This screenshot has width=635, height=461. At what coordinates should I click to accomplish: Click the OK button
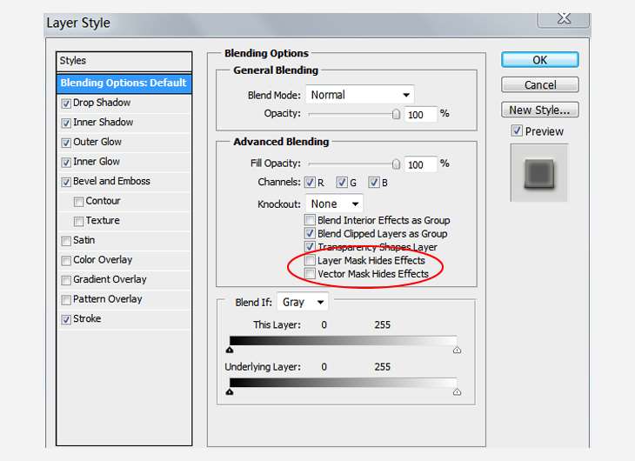[540, 60]
